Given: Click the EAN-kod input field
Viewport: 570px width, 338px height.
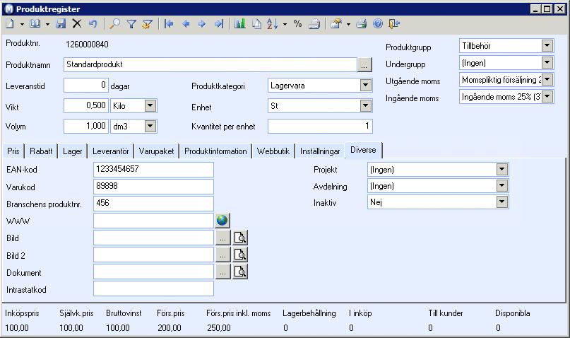Looking at the screenshot, I should pyautogui.click(x=153, y=170).
